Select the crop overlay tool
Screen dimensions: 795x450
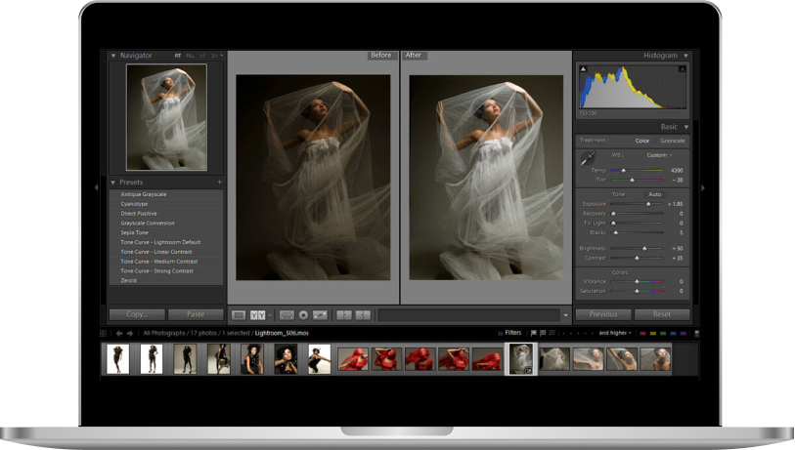coord(287,314)
